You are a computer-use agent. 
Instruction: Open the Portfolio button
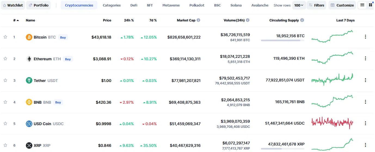click(x=38, y=5)
